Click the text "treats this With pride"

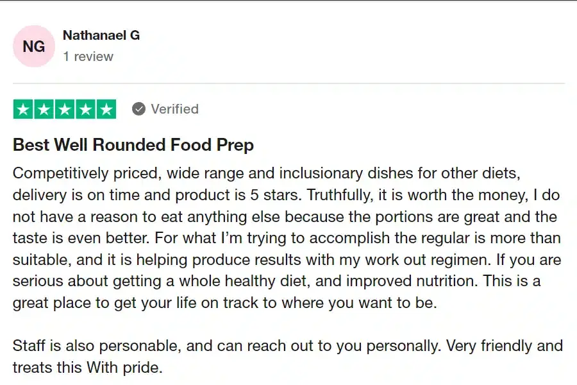[88, 368]
